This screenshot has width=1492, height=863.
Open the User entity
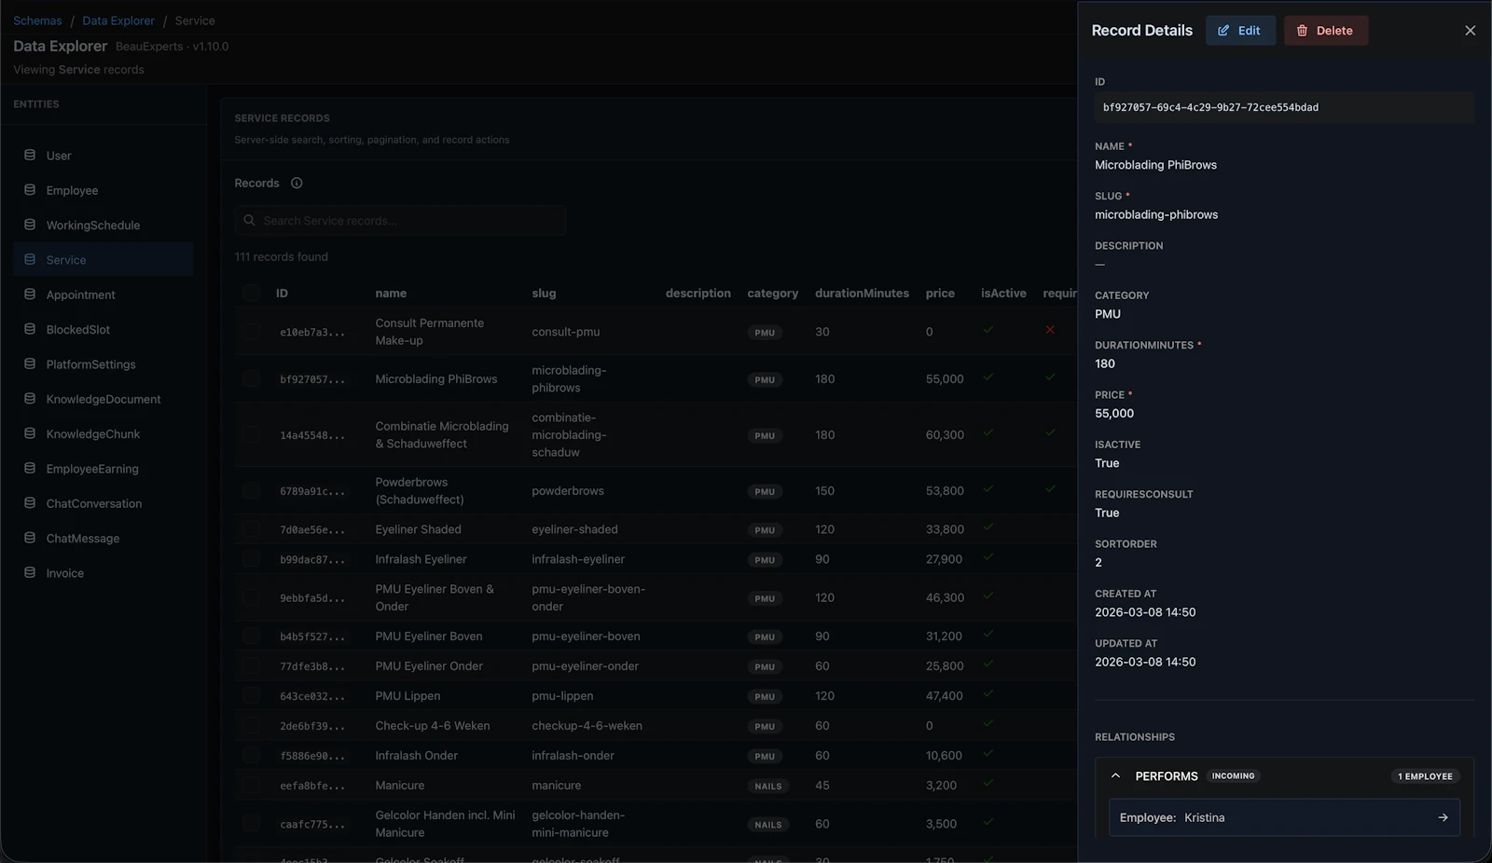point(104,156)
